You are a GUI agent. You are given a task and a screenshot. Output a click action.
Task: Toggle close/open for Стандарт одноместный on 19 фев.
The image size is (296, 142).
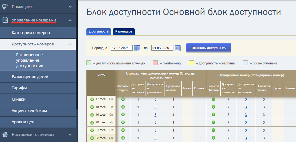pos(123,114)
